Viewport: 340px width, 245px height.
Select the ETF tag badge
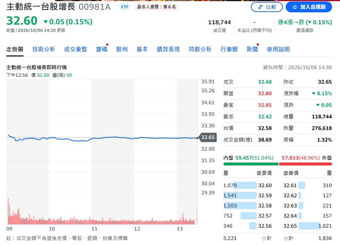click(x=125, y=7)
